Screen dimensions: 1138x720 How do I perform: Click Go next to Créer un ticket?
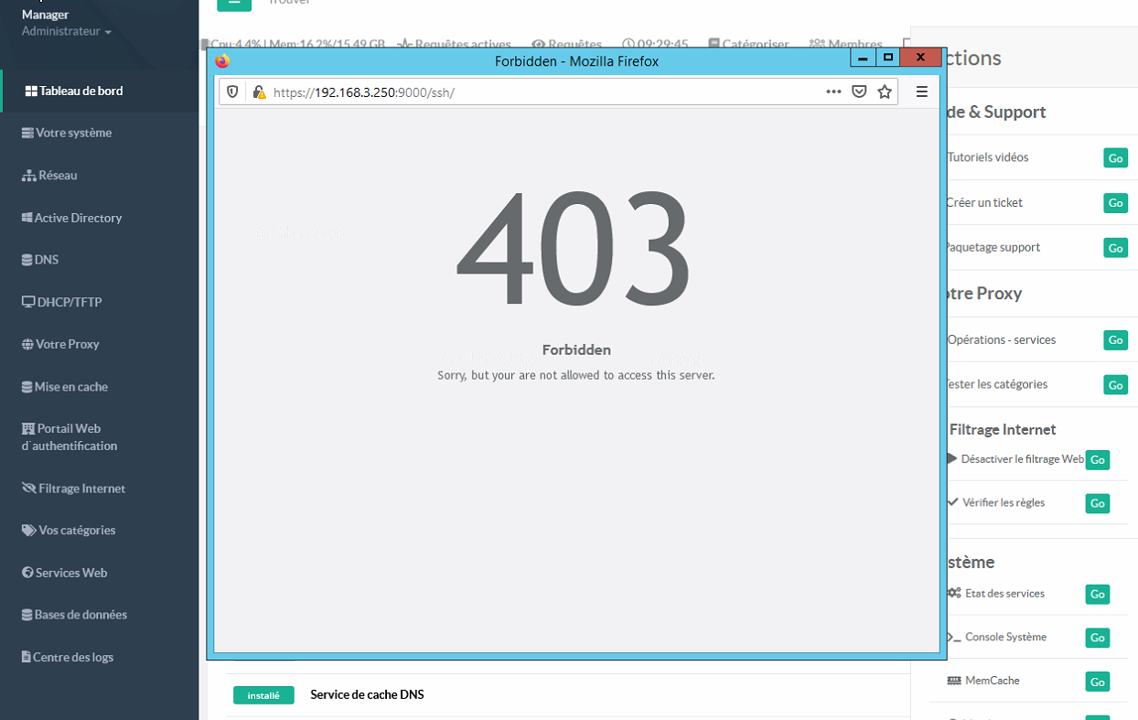(1115, 203)
